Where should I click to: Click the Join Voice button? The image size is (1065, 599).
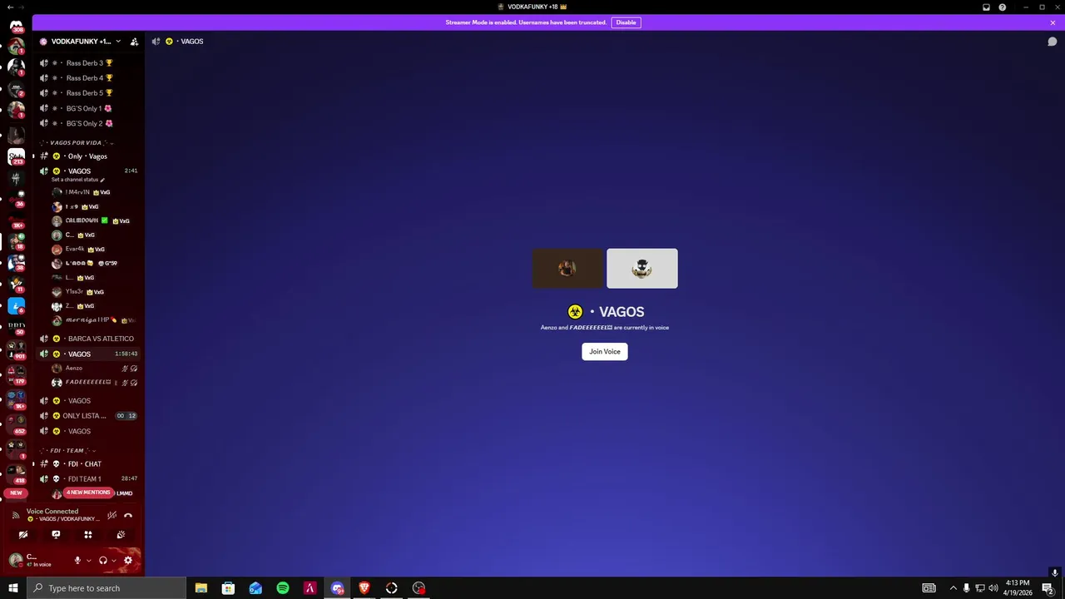605,352
